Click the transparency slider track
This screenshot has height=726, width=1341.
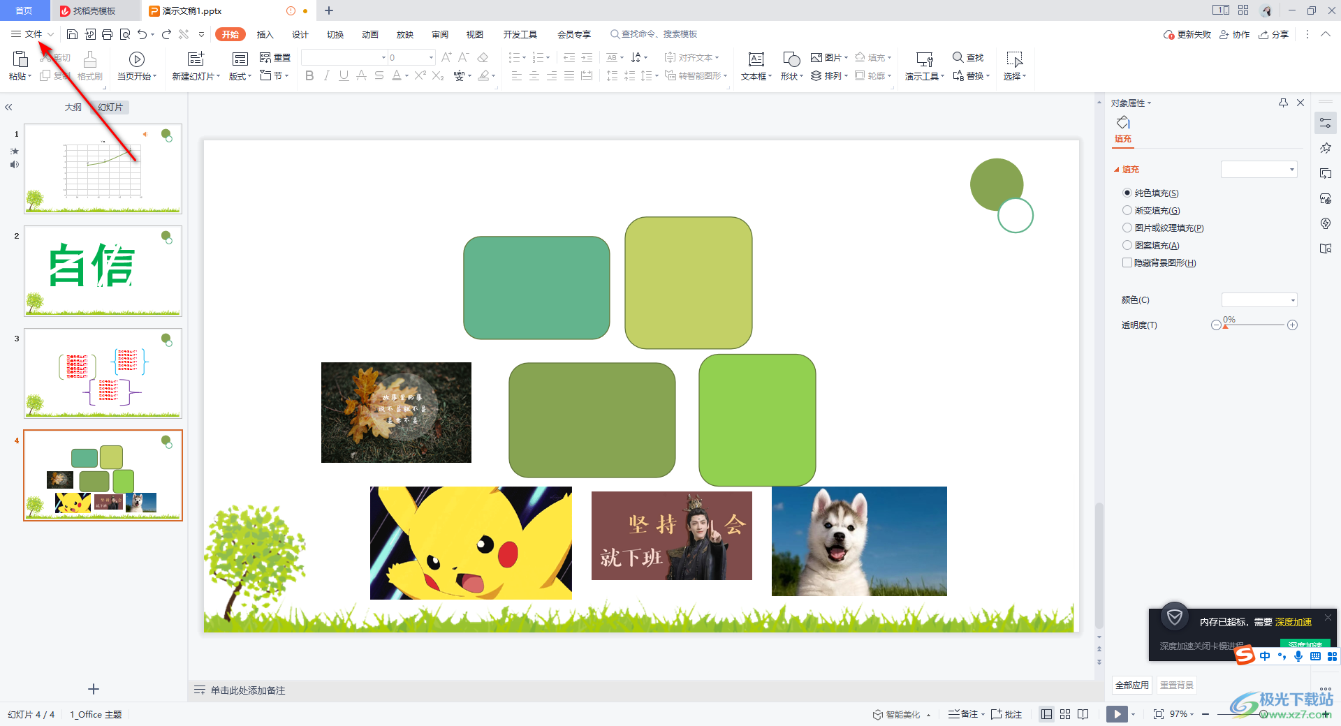point(1254,325)
